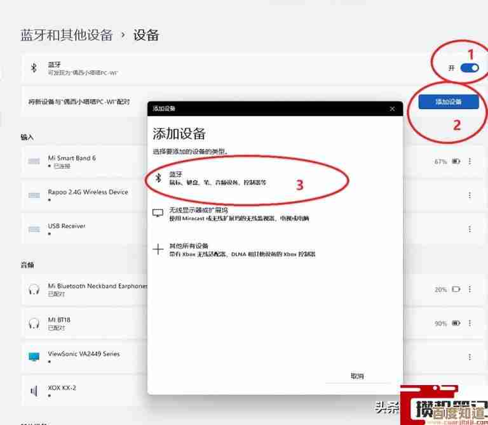Close the 添加设备 dialog with X

pos(392,108)
